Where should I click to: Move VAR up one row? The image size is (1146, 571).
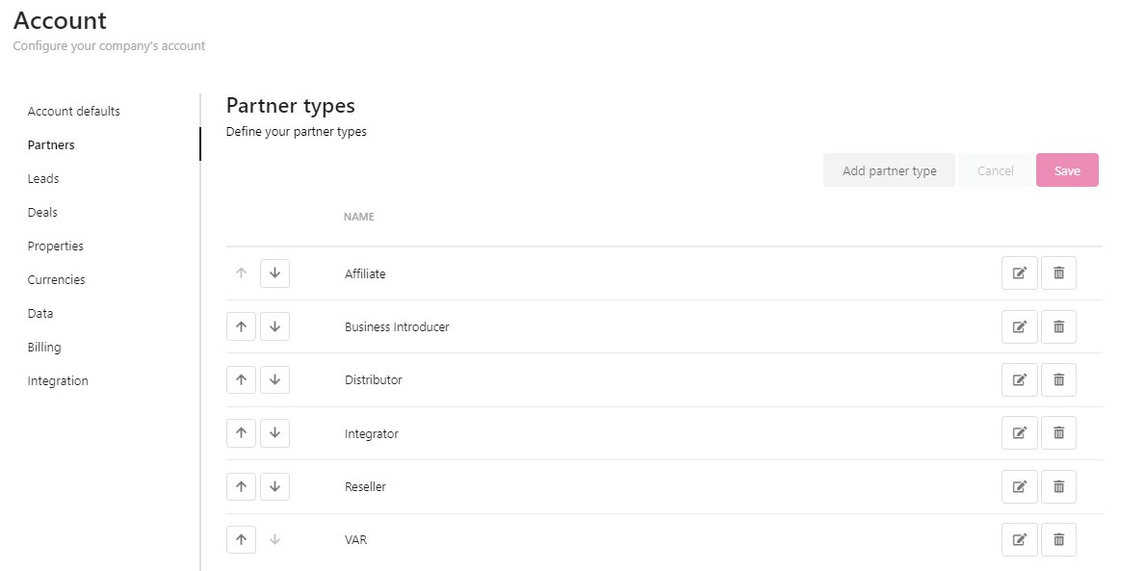(241, 539)
